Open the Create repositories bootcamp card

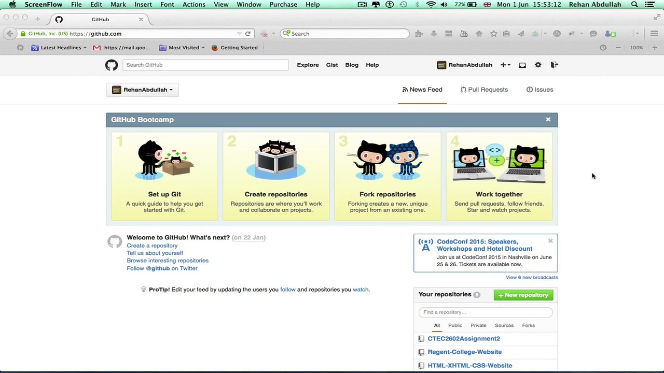pos(276,176)
